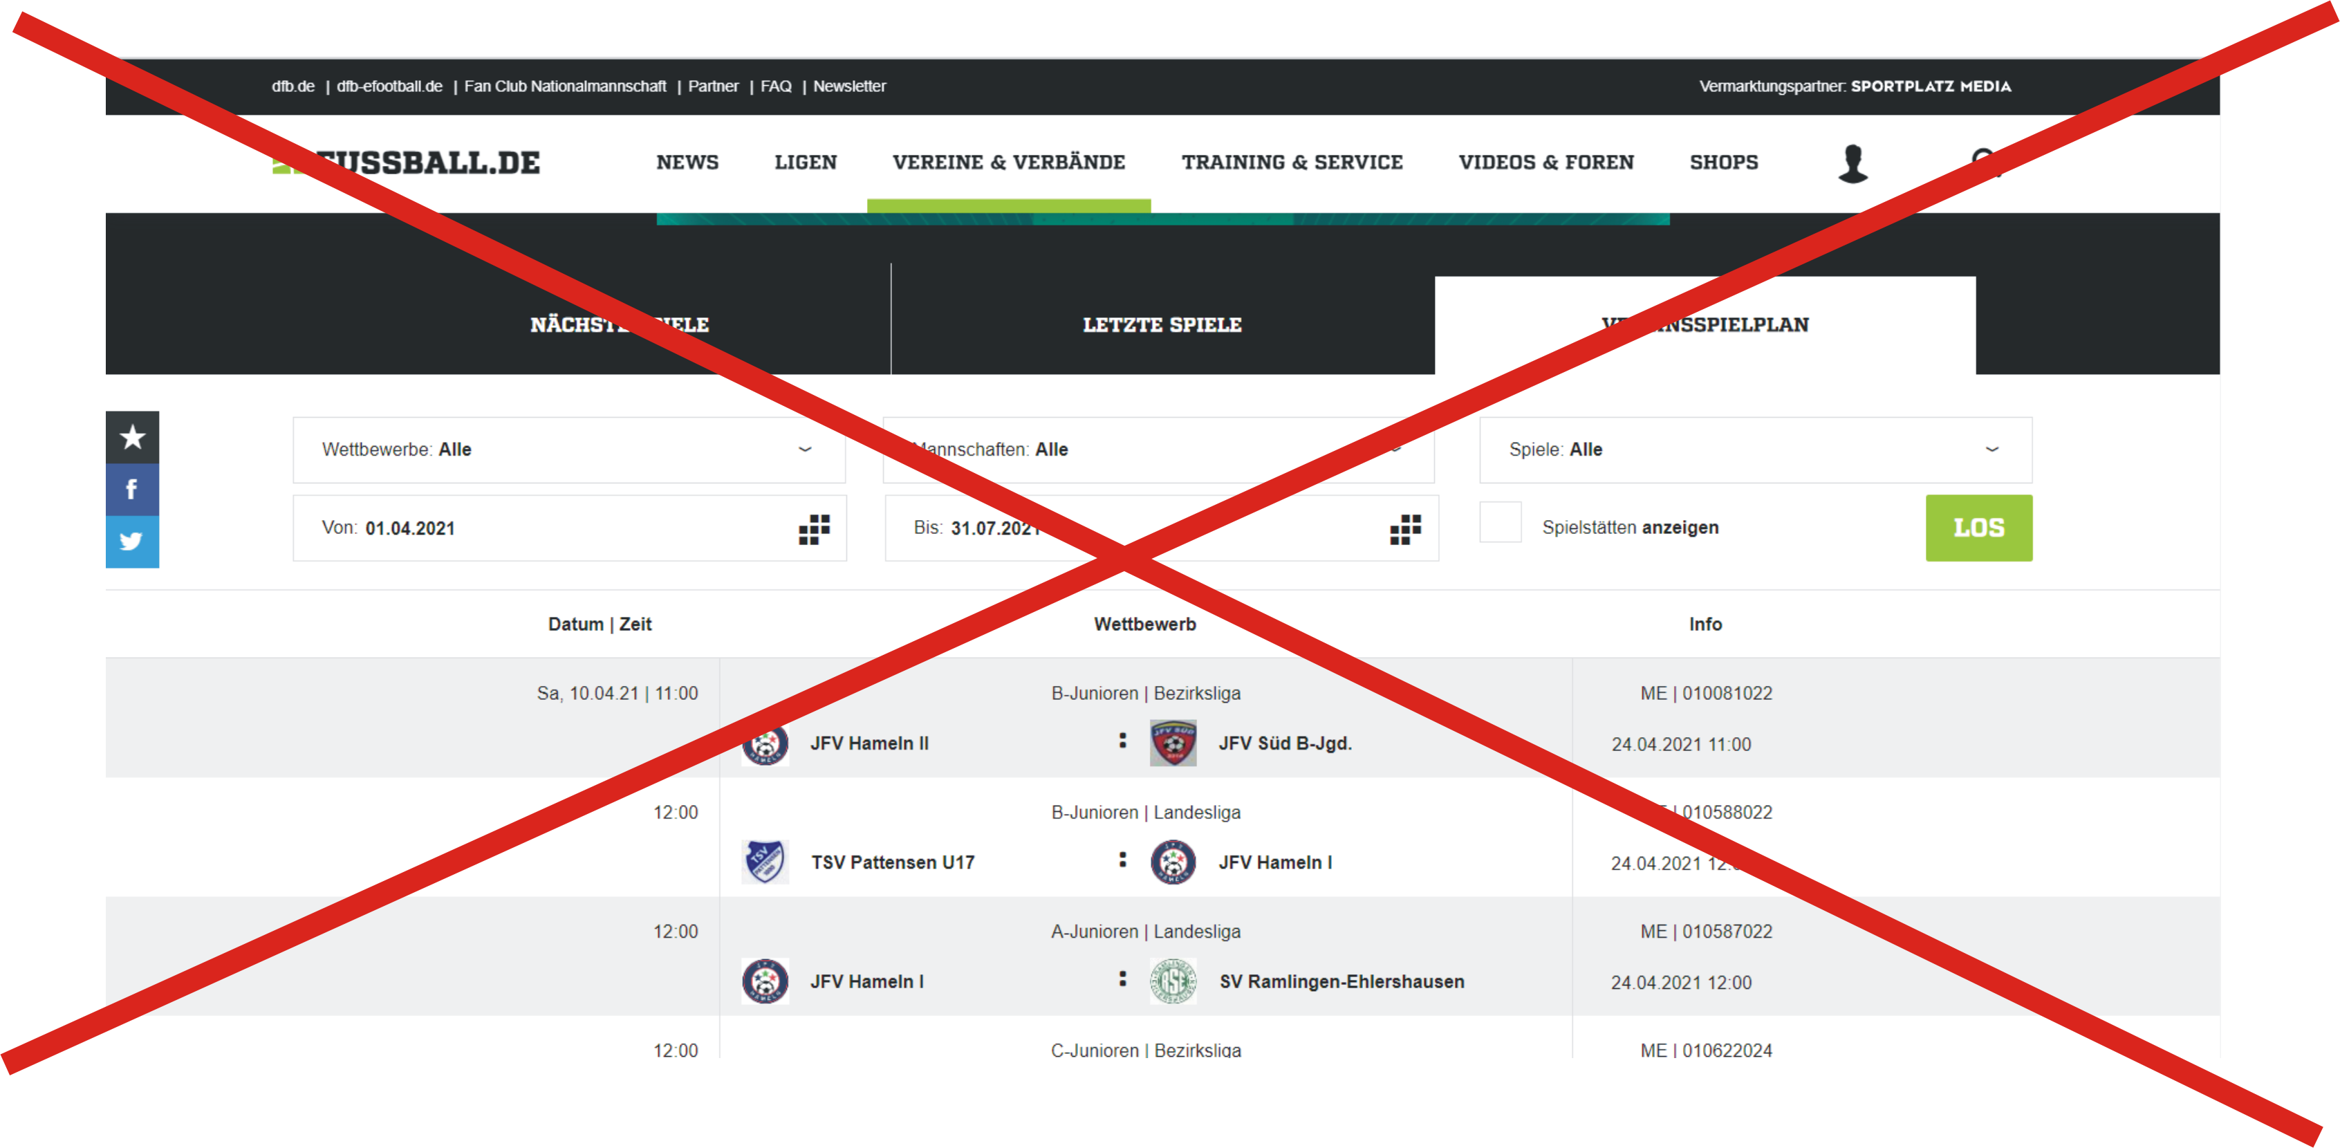The height and width of the screenshot is (1148, 2340).
Task: Open Newsletter link in top bar
Action: (848, 86)
